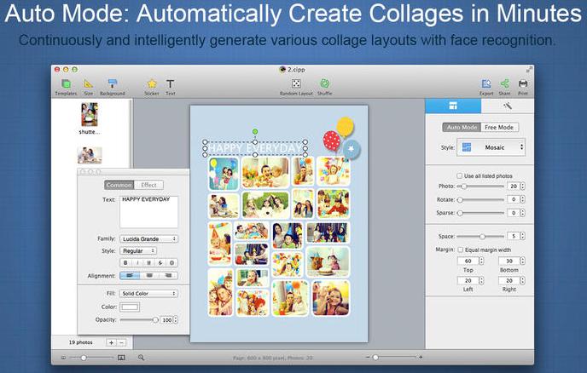Image resolution: width=587 pixels, height=373 pixels.
Task: Open the Solid Color fill dropdown
Action: pyautogui.click(x=148, y=294)
